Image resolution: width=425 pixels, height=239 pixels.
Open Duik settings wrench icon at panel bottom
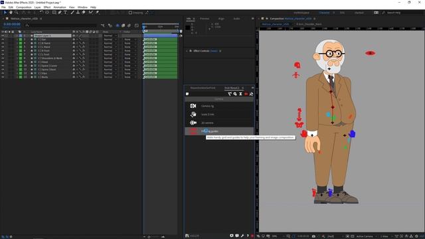[x=242, y=236]
